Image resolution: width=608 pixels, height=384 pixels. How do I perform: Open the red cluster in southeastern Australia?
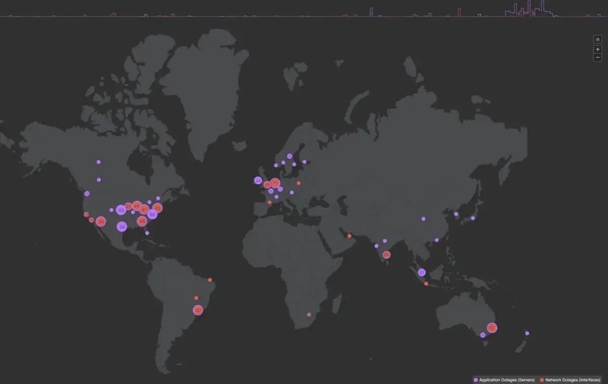pyautogui.click(x=492, y=328)
